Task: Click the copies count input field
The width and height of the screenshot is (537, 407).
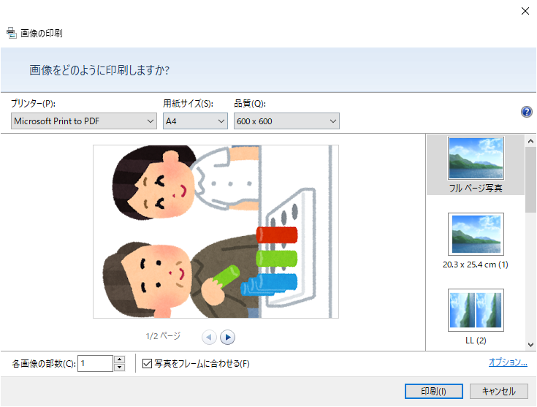Action: pos(96,363)
